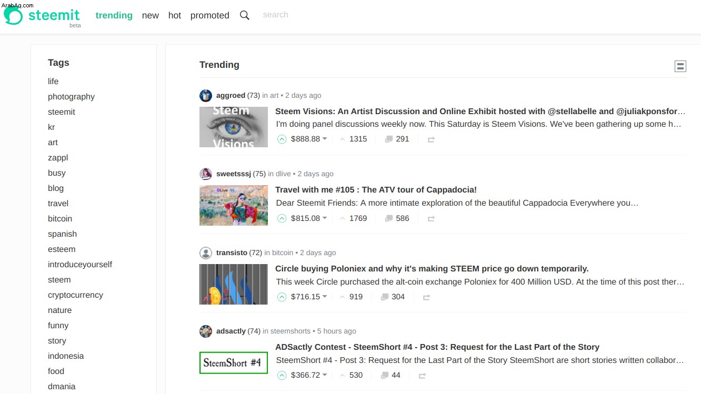This screenshot has width=701, height=394.
Task: Open comments icon showing 291 replies
Action: click(x=389, y=139)
